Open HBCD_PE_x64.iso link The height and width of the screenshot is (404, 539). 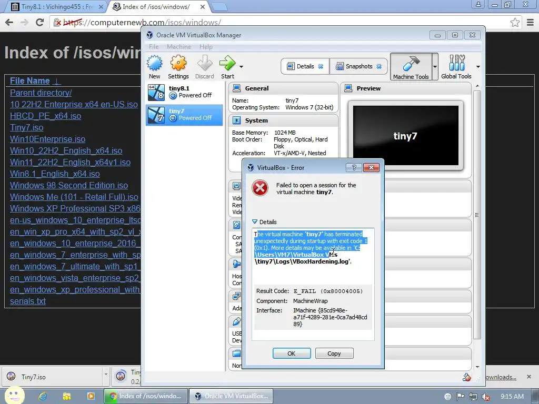45,116
